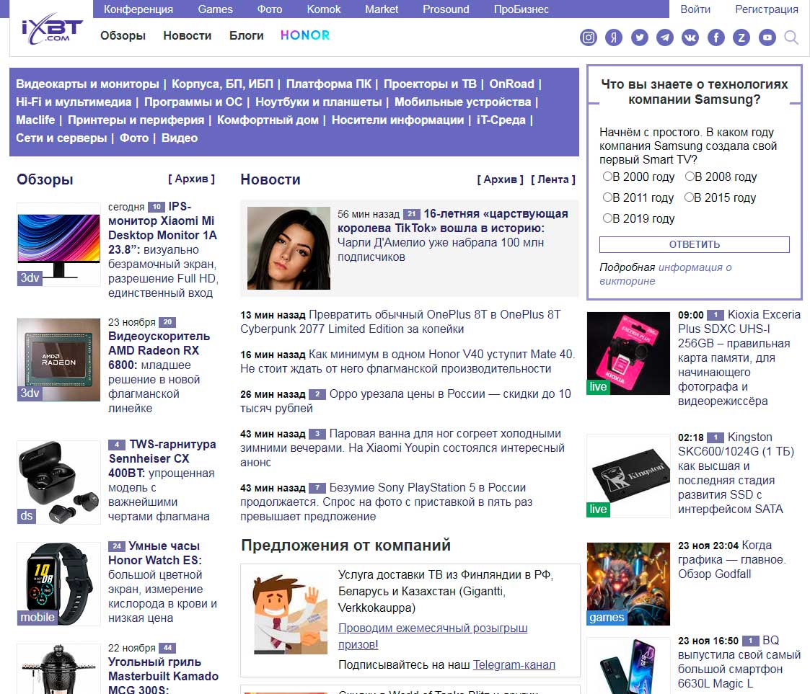Screen dimensions: 810x694
Task: Click the ОТВЕТИТЬ quiz button
Action: click(x=695, y=244)
